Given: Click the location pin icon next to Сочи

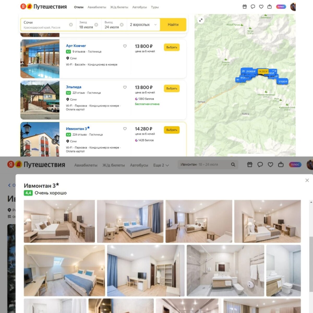Looking at the screenshot, I should 68,58.
